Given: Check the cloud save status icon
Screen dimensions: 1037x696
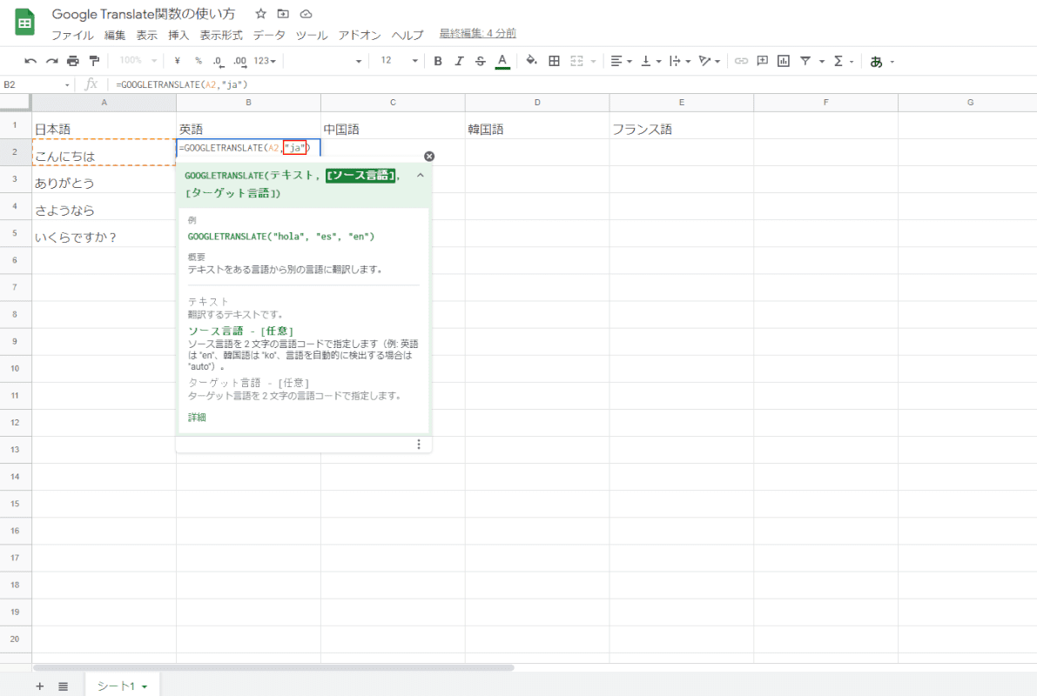Looking at the screenshot, I should [306, 14].
